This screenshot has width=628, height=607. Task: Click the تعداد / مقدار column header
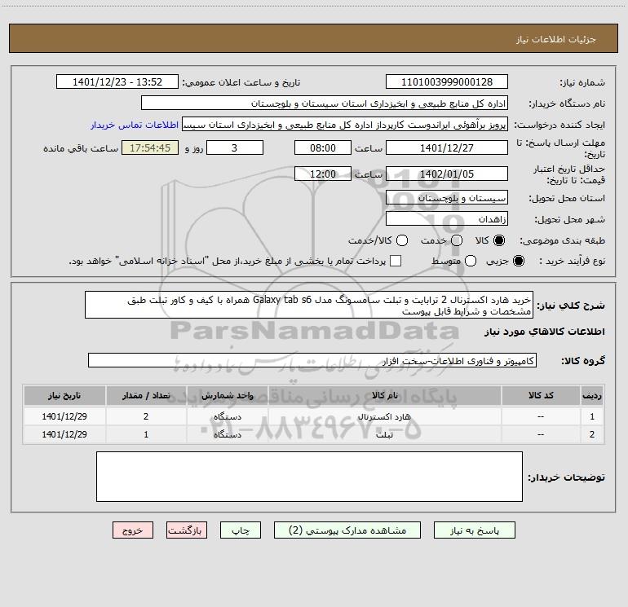[x=146, y=395]
